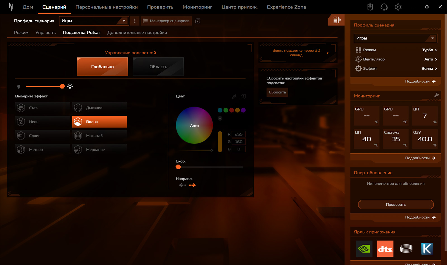Switch to Мониторинг top menu
The height and width of the screenshot is (265, 447).
[197, 7]
